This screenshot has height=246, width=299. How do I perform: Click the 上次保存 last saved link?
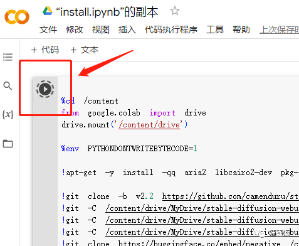pos(279,29)
